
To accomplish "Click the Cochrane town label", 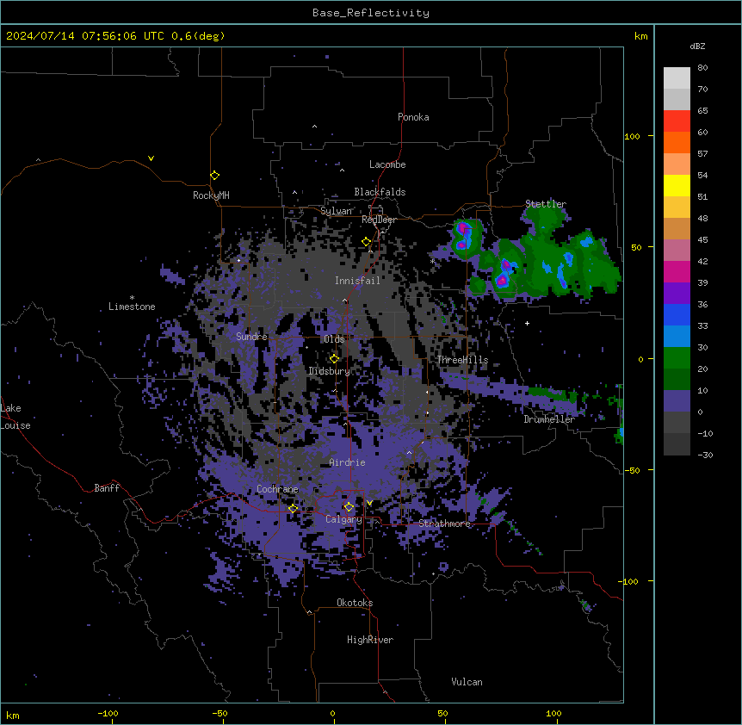I will tap(278, 489).
